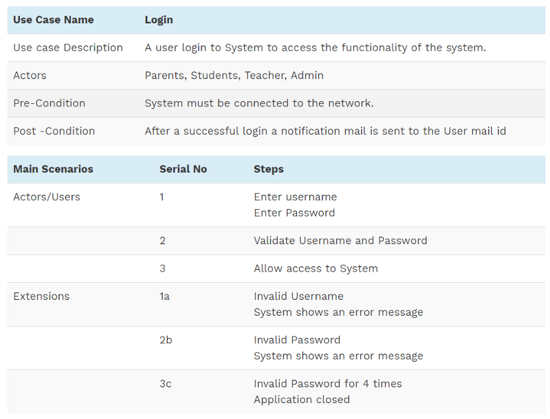Image resolution: width=550 pixels, height=419 pixels.
Task: Click the 'Main Scenarios' column header
Action: (x=53, y=169)
